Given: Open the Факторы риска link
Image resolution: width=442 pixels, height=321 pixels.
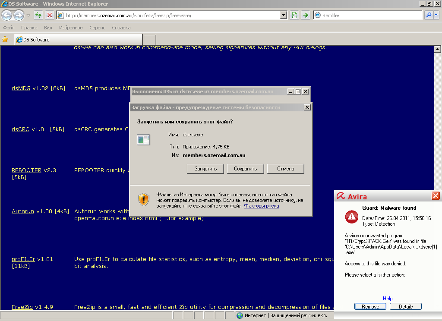Looking at the screenshot, I should pos(261,206).
